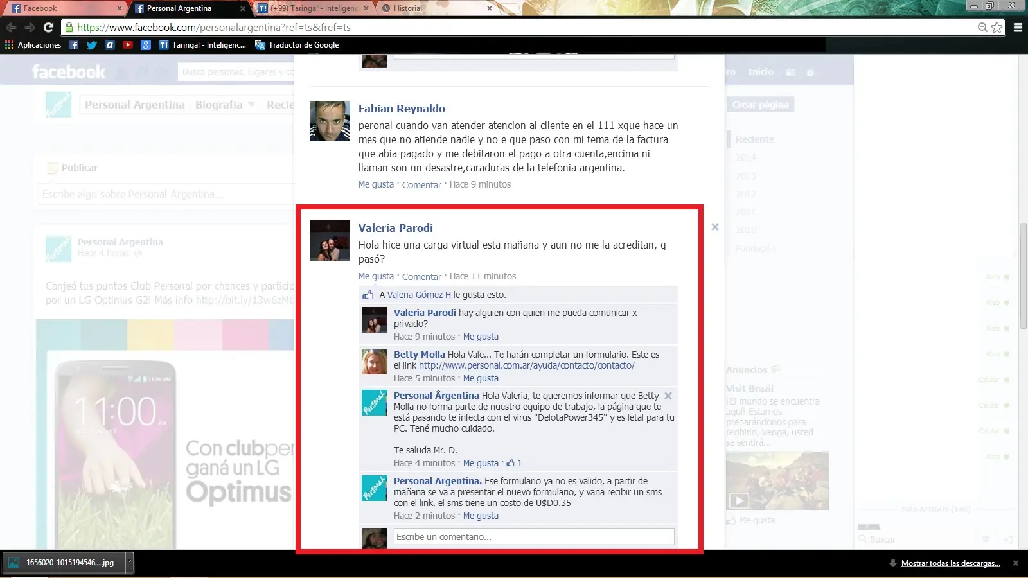The image size is (1028, 578).
Task: Switch to the Historial tab
Action: pyautogui.click(x=437, y=8)
